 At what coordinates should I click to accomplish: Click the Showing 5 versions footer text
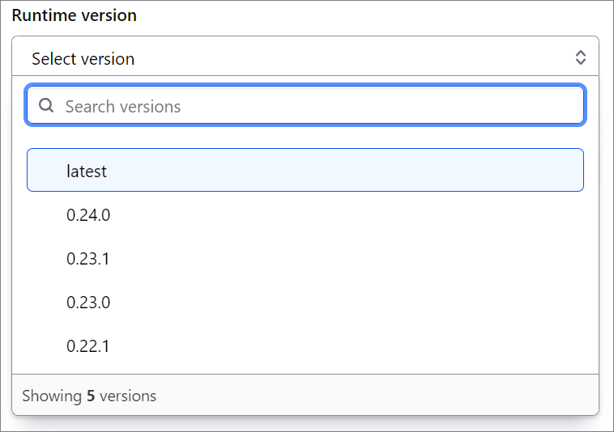89,396
